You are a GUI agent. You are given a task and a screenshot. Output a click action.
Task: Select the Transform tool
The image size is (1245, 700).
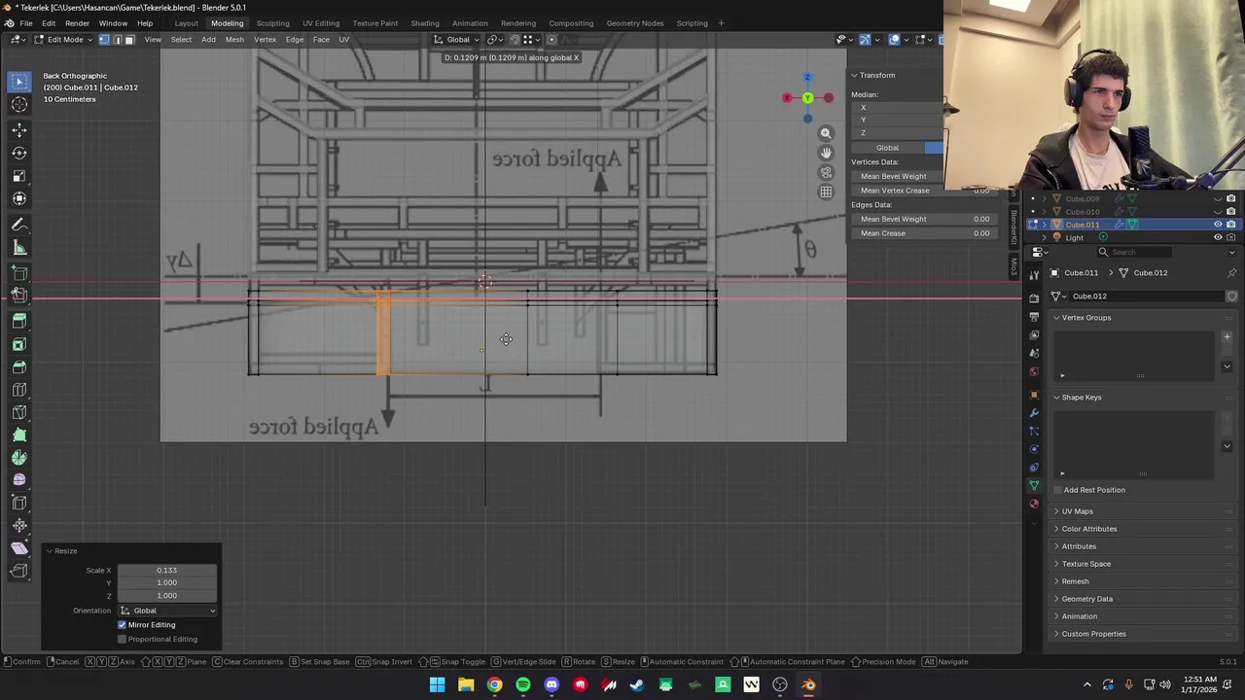(x=19, y=198)
